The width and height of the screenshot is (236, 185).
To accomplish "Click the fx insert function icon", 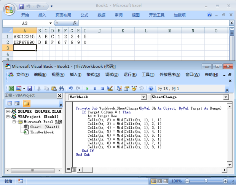I will click(75, 23).
